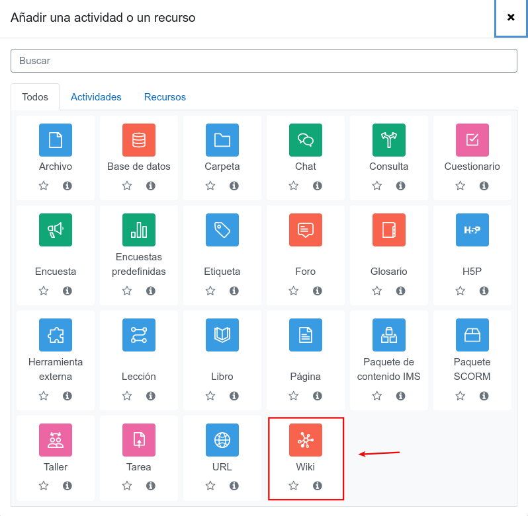Select the Wiki activity icon
The height and width of the screenshot is (516, 528).
pyautogui.click(x=305, y=440)
